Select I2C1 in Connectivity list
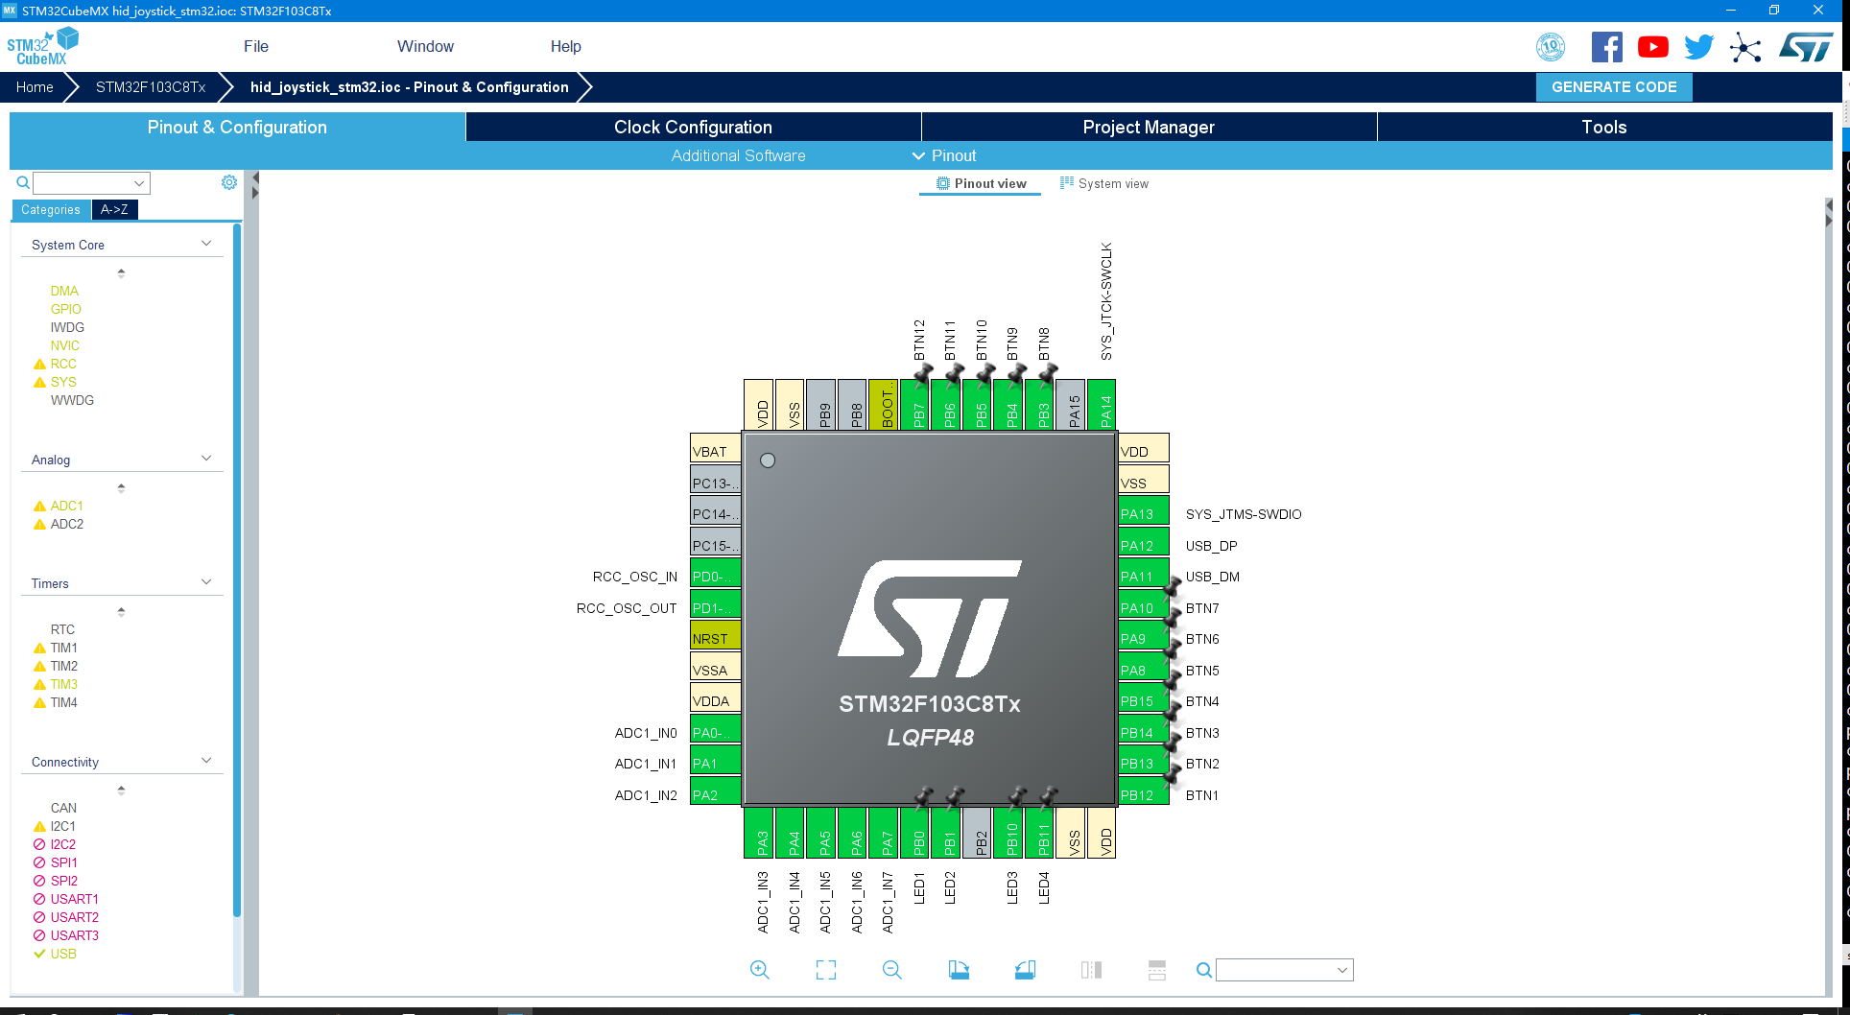The height and width of the screenshot is (1015, 1850). coord(62,826)
